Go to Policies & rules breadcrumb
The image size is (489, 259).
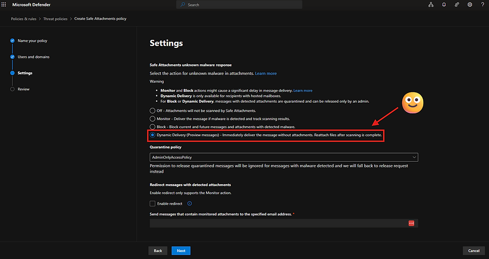pyautogui.click(x=24, y=19)
